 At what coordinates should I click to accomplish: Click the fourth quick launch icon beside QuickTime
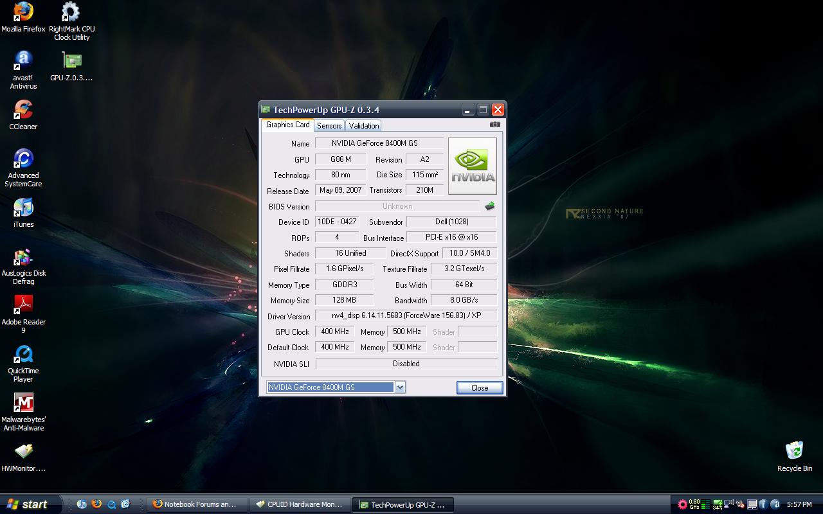(125, 504)
